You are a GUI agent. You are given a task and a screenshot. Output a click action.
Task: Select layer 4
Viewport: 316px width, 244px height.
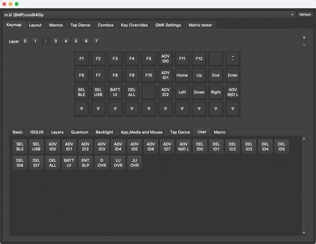pyautogui.click(x=66, y=41)
